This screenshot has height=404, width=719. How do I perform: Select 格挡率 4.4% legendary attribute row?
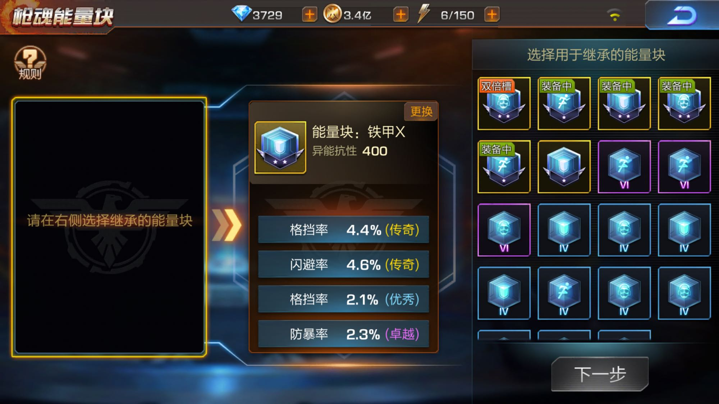coord(344,230)
